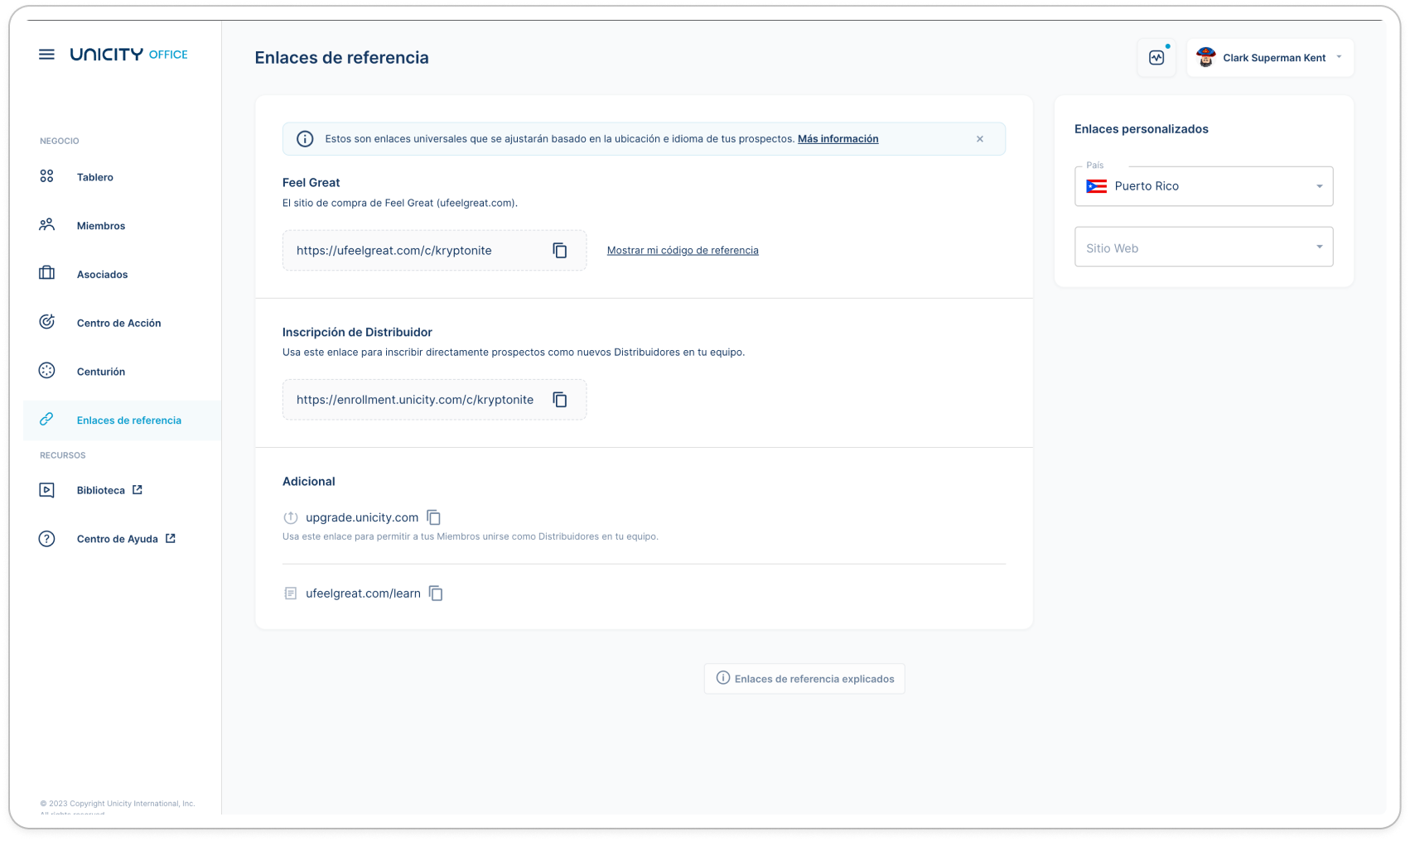
Task: Click the external-link icon beside Biblioteca
Action: click(x=138, y=490)
